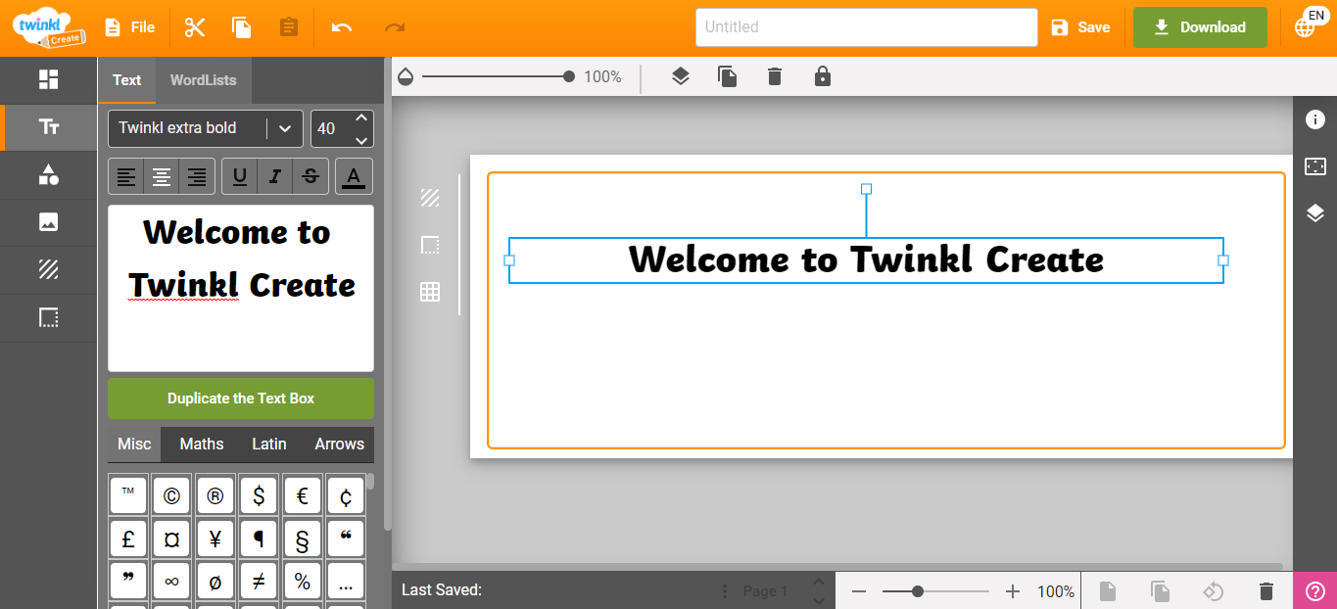Open the Backgrounds panel in the sidebar
This screenshot has height=609, width=1337.
(x=48, y=269)
